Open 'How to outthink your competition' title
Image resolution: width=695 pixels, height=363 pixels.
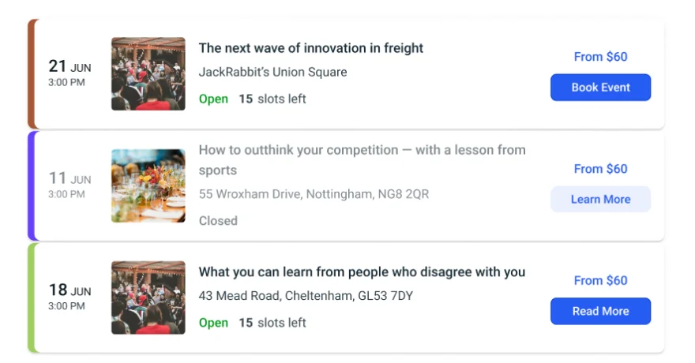363,160
